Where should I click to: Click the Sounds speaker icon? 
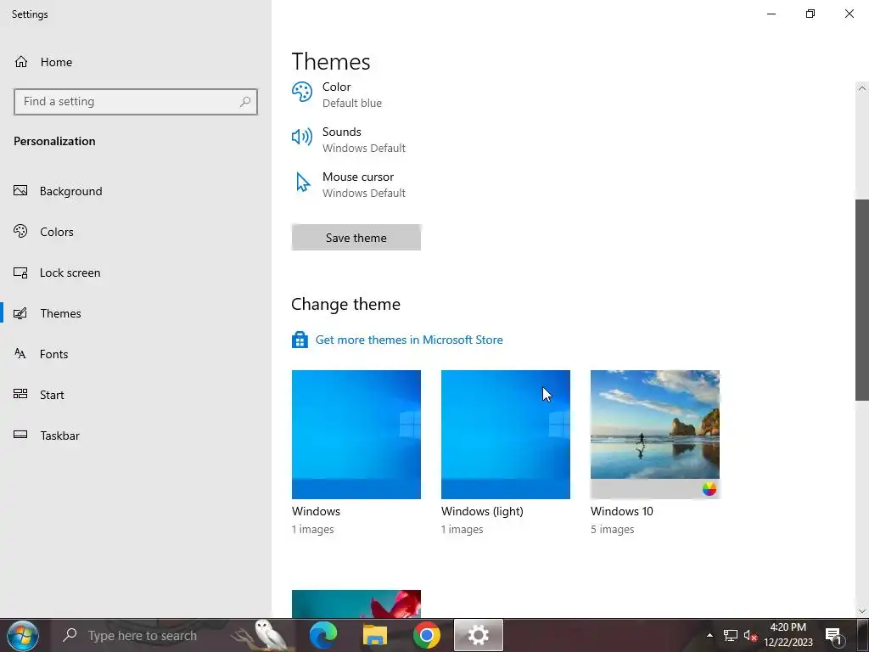point(302,137)
